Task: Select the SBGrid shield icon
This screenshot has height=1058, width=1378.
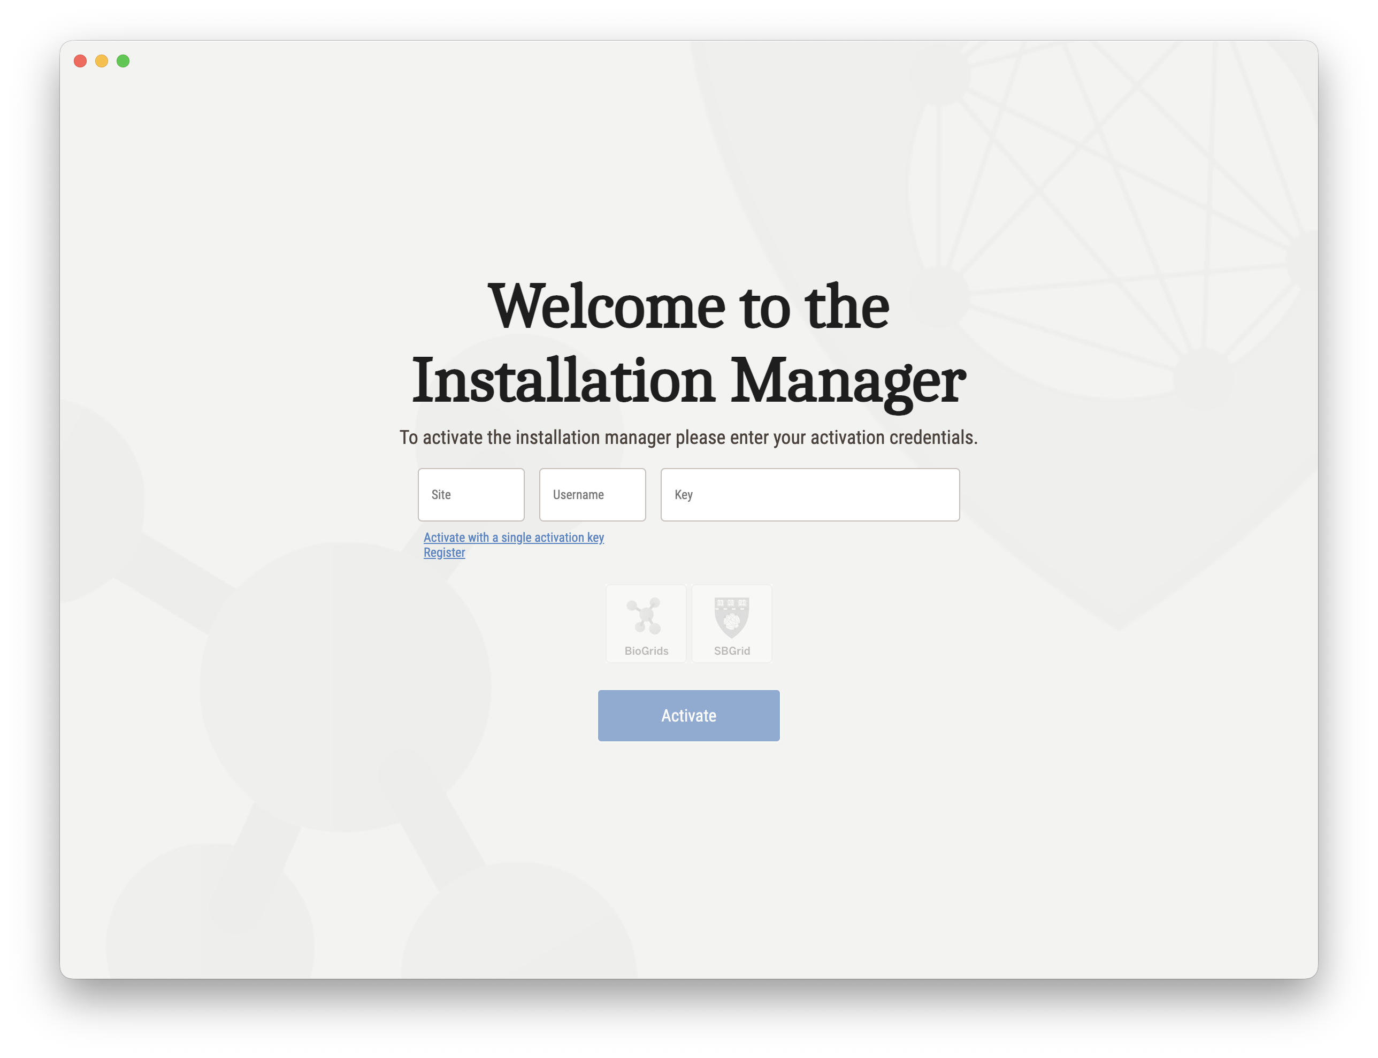Action: 731,617
